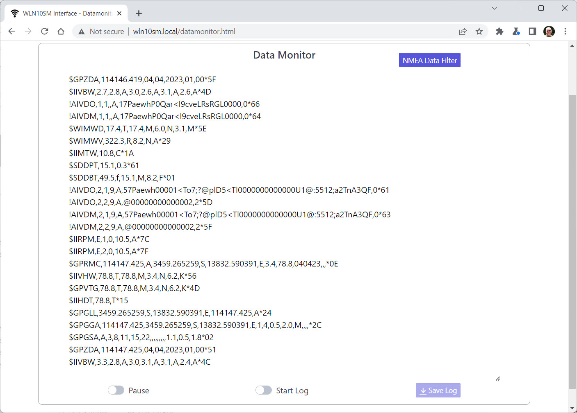Select the WLN10SM Interface tab
This screenshot has height=413, width=577.
(66, 14)
